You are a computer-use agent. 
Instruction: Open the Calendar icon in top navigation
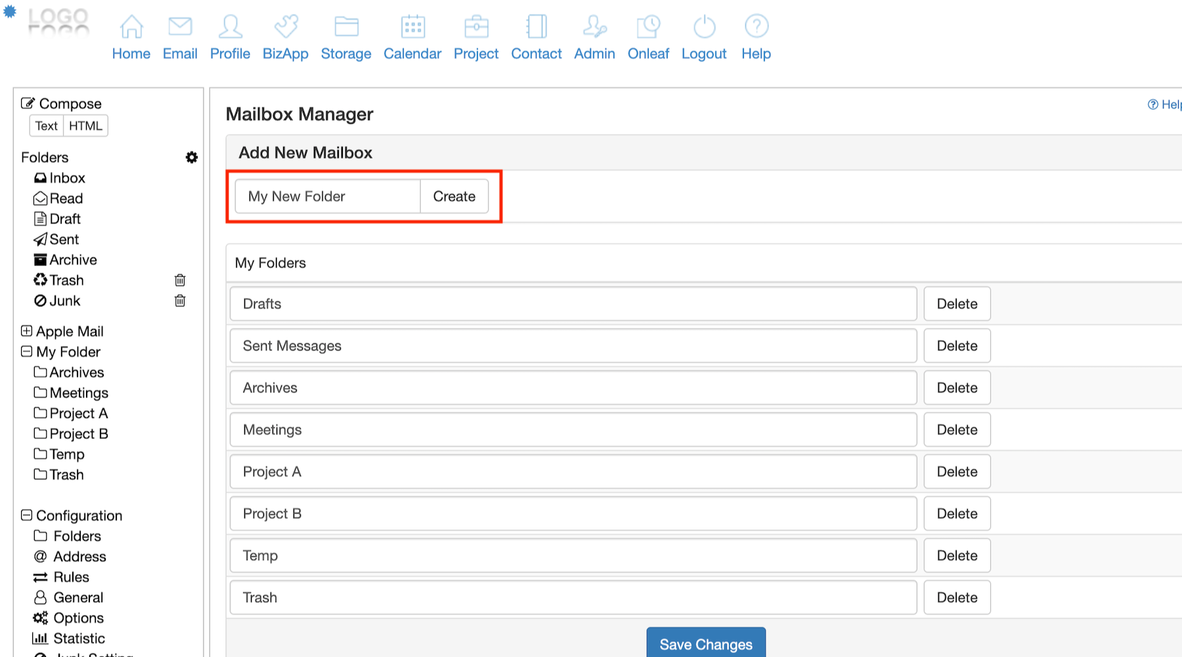[412, 27]
